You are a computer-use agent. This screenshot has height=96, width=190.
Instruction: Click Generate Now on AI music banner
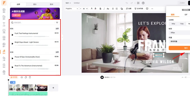pyautogui.click(x=16, y=15)
